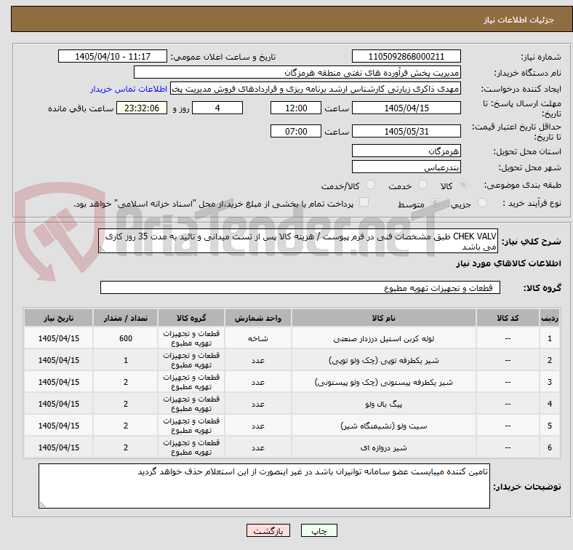Click the announcement date field 1405/04/10 - 11:17
The width and height of the screenshot is (573, 550).
(113, 56)
